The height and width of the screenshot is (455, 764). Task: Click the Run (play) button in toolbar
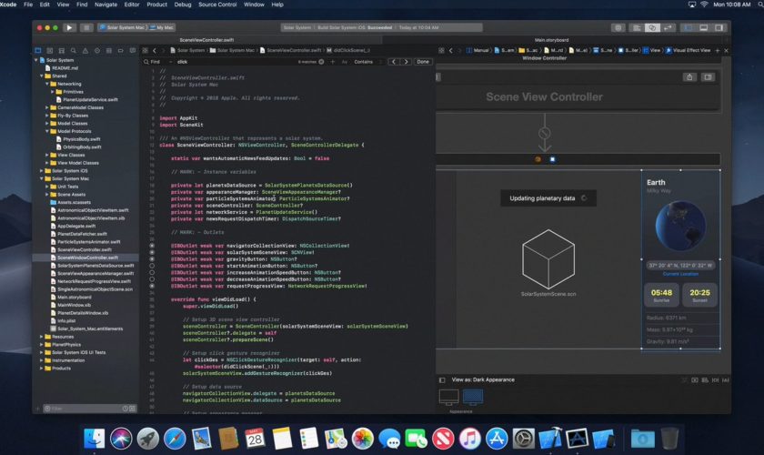click(70, 28)
